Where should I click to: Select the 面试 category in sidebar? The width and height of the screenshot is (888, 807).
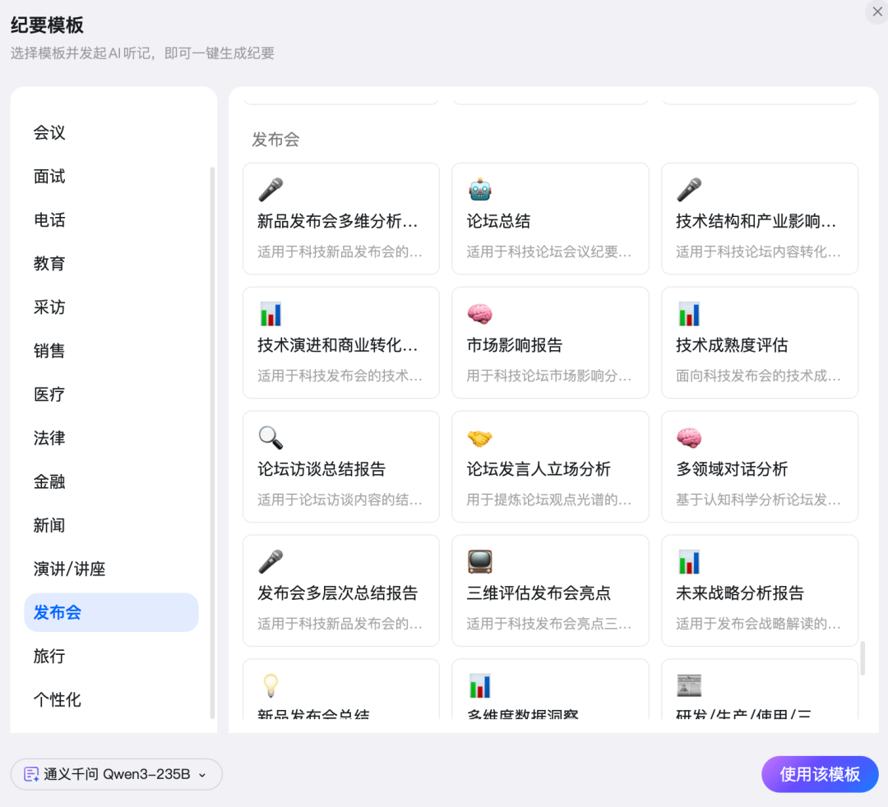click(49, 176)
